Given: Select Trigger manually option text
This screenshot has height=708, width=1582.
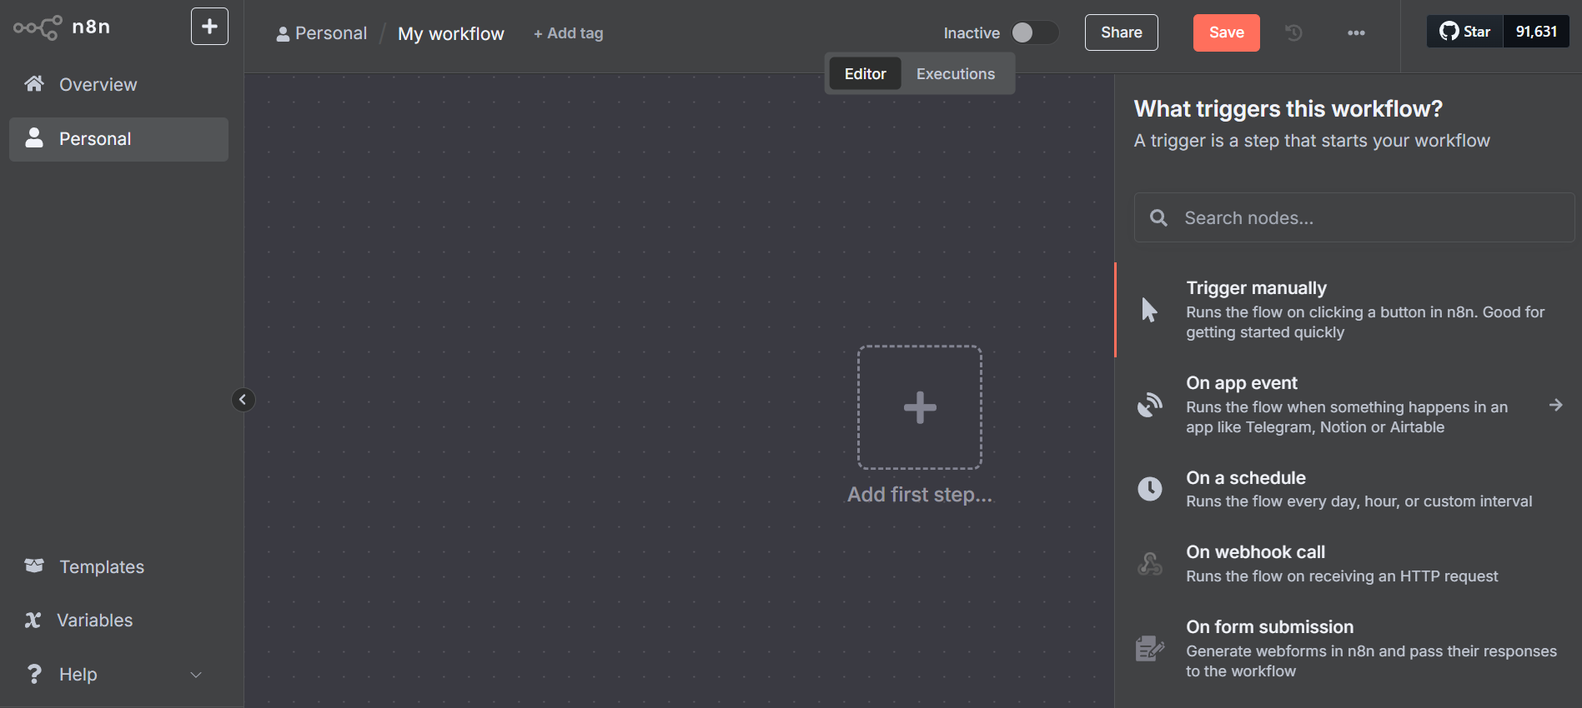Looking at the screenshot, I should pos(1256,288).
